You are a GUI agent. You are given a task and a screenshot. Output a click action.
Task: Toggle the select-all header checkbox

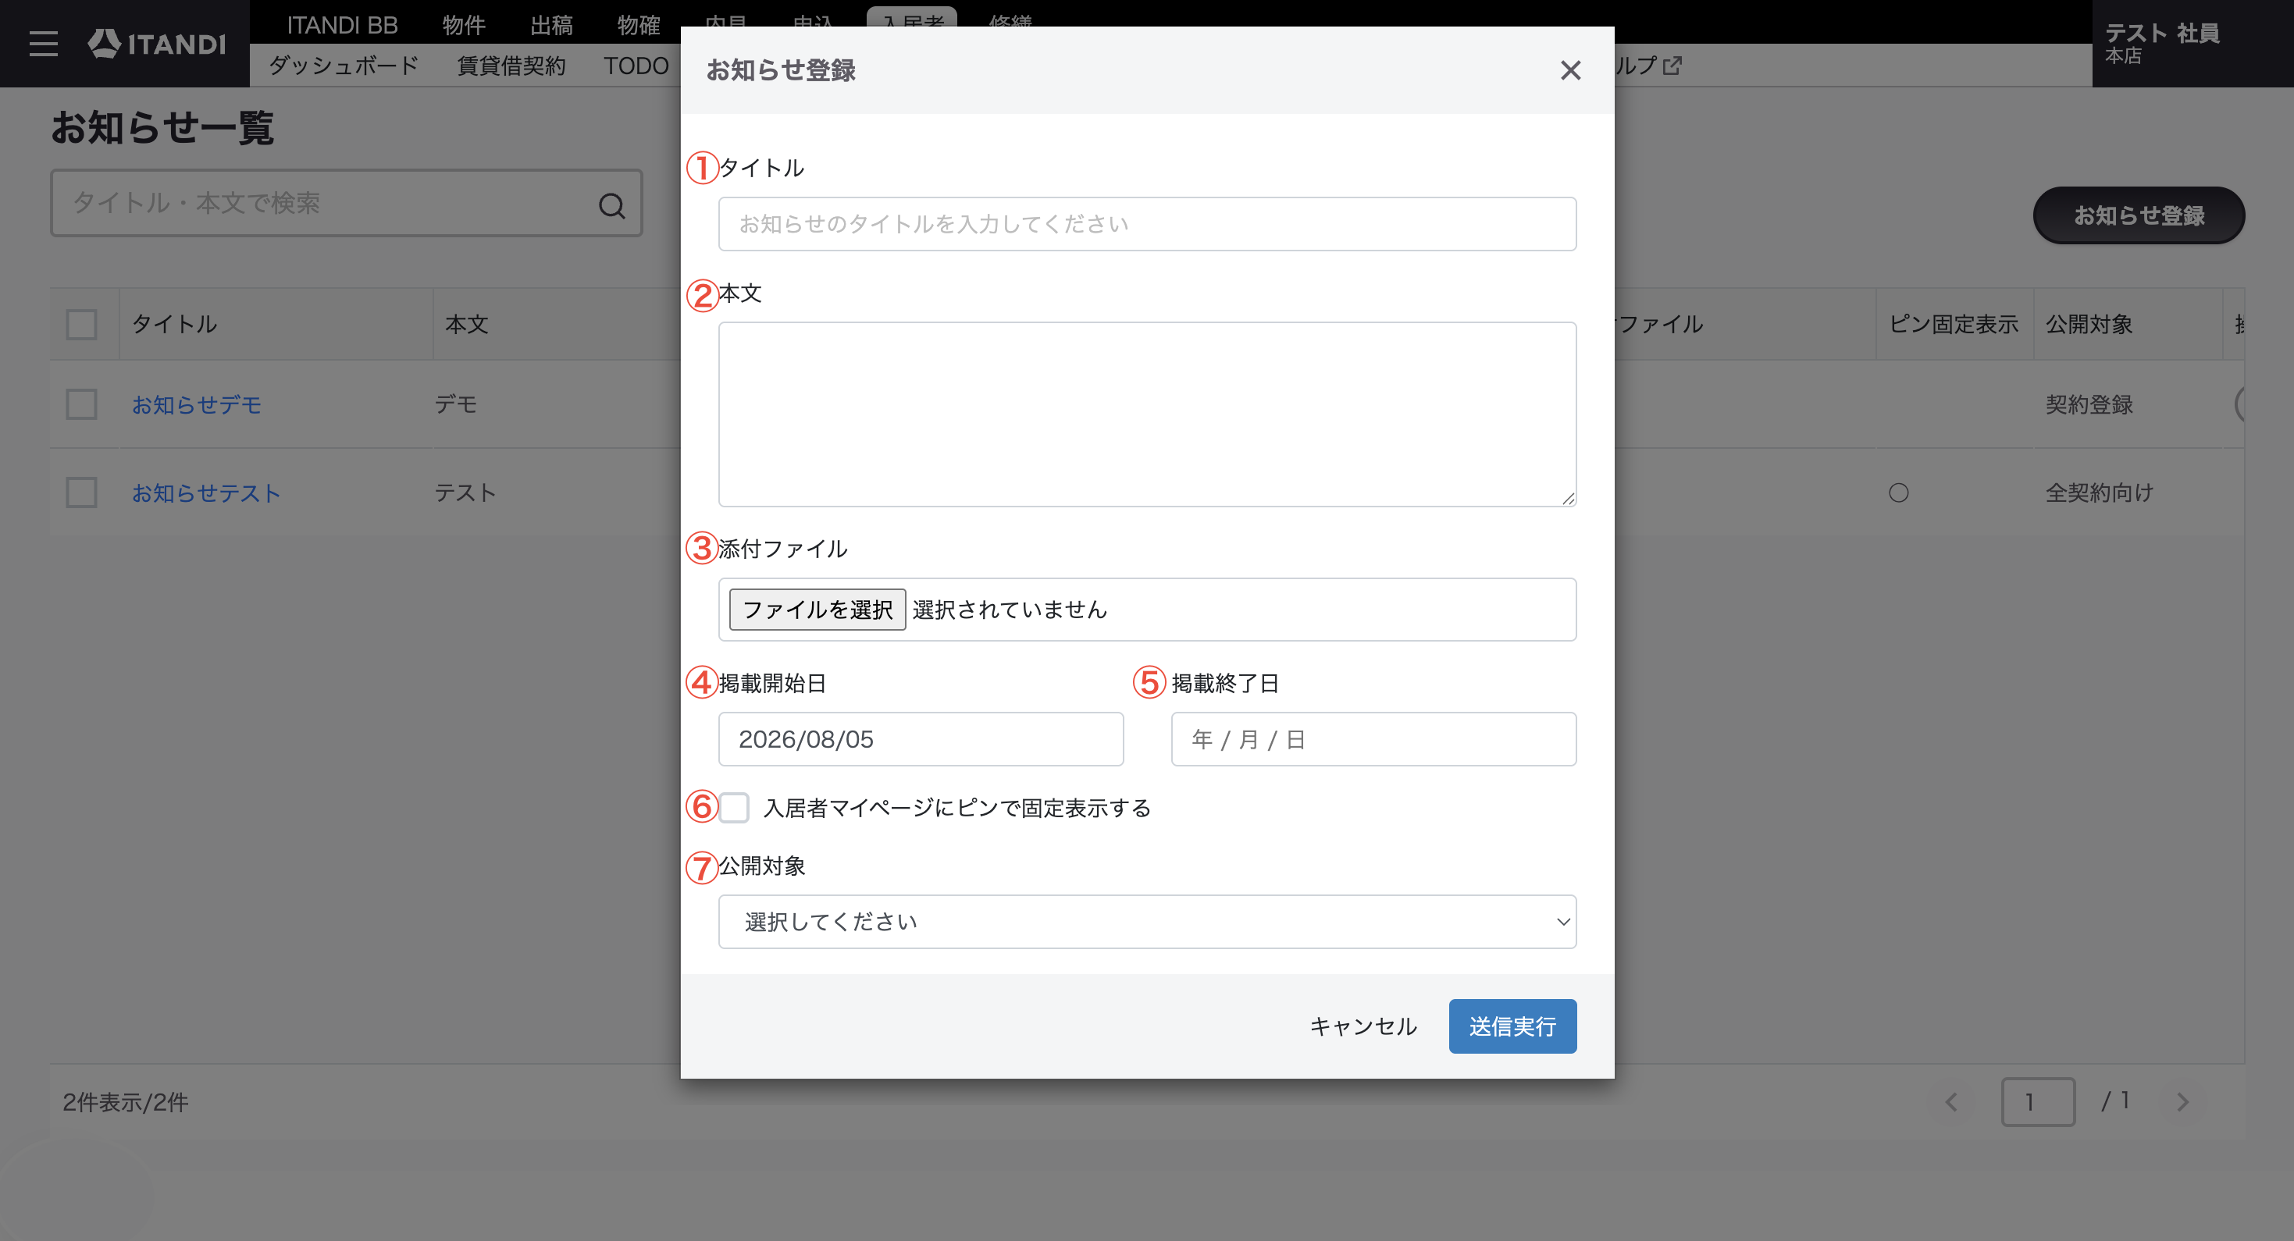coord(82,324)
